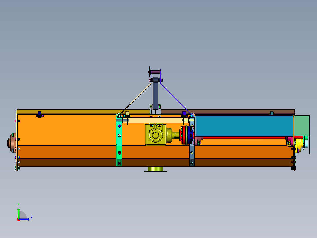The width and height of the screenshot is (317, 238).
Task: Select the teal blue cover panel
Action: pyautogui.click(x=244, y=126)
